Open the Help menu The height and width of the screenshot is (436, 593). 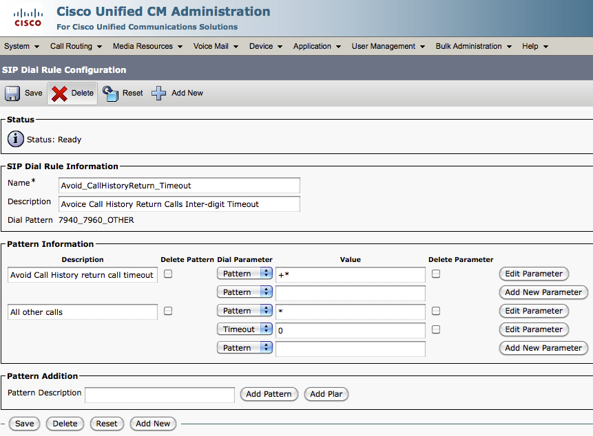point(534,47)
